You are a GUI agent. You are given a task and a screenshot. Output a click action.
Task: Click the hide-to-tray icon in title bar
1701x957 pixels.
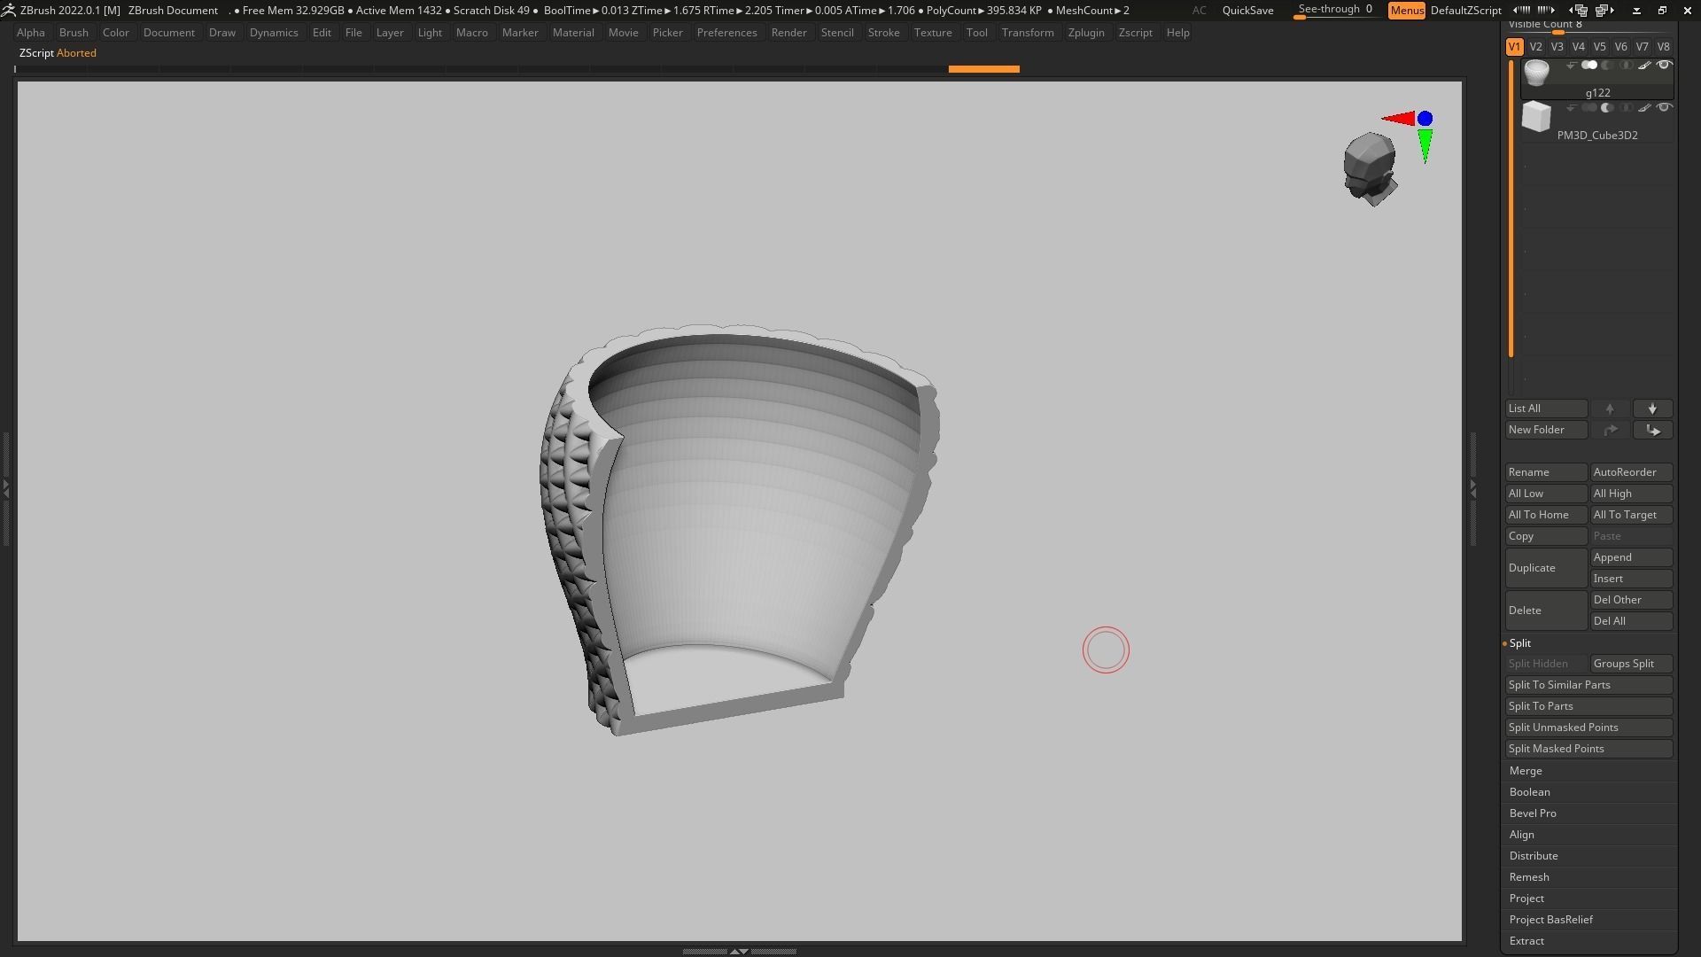coord(1636,11)
